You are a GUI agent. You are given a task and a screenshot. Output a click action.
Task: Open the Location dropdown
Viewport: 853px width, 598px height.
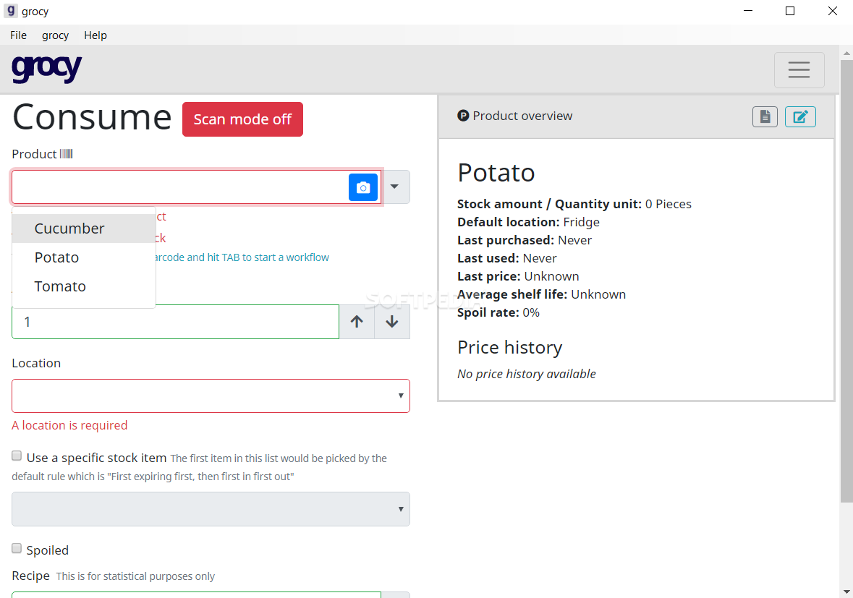coord(211,396)
